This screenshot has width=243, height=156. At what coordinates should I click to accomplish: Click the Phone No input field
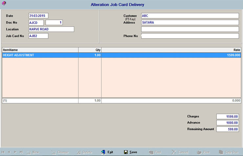(x=190, y=36)
